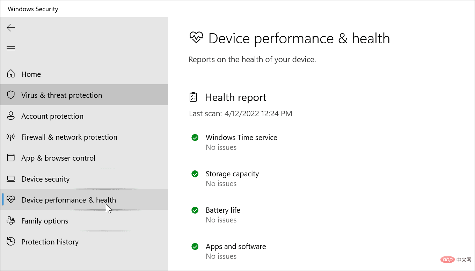Select the Virus & threat protection shield icon
The image size is (475, 271).
11,95
